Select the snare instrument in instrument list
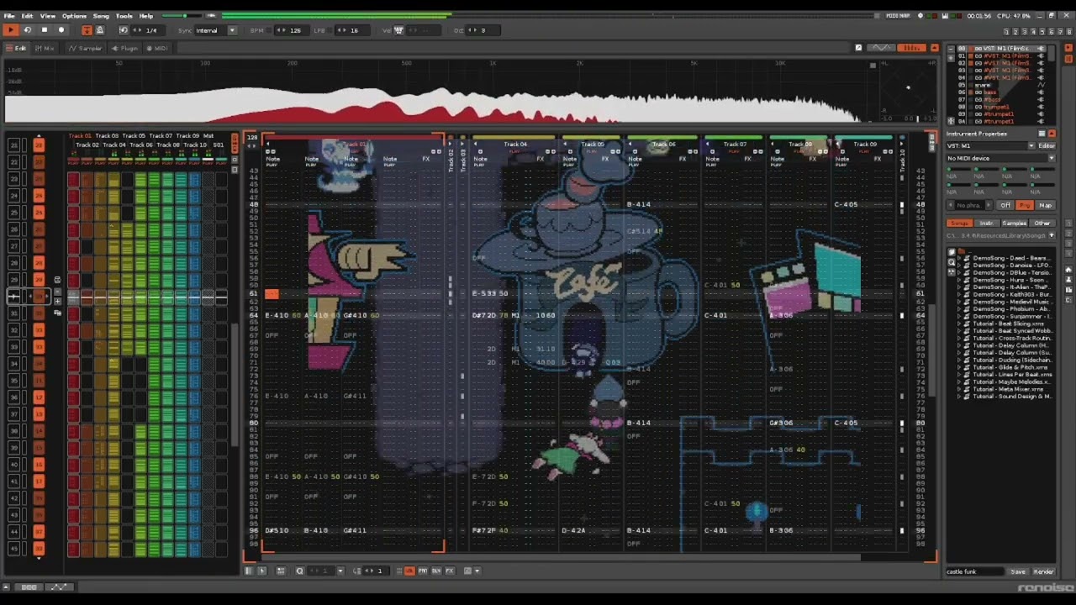 pyautogui.click(x=1000, y=85)
